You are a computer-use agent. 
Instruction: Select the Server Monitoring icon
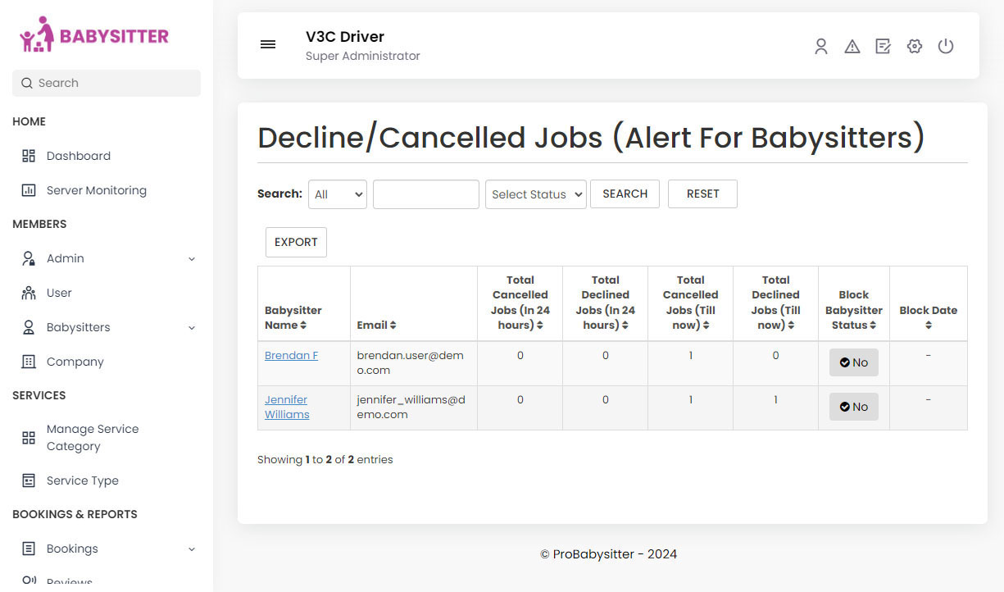pos(30,189)
